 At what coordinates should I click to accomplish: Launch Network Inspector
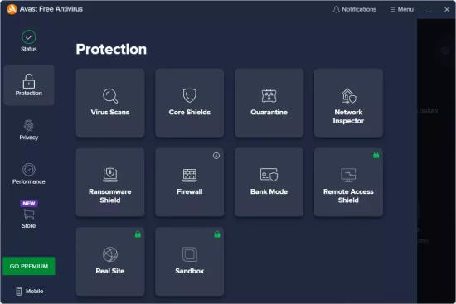348,103
